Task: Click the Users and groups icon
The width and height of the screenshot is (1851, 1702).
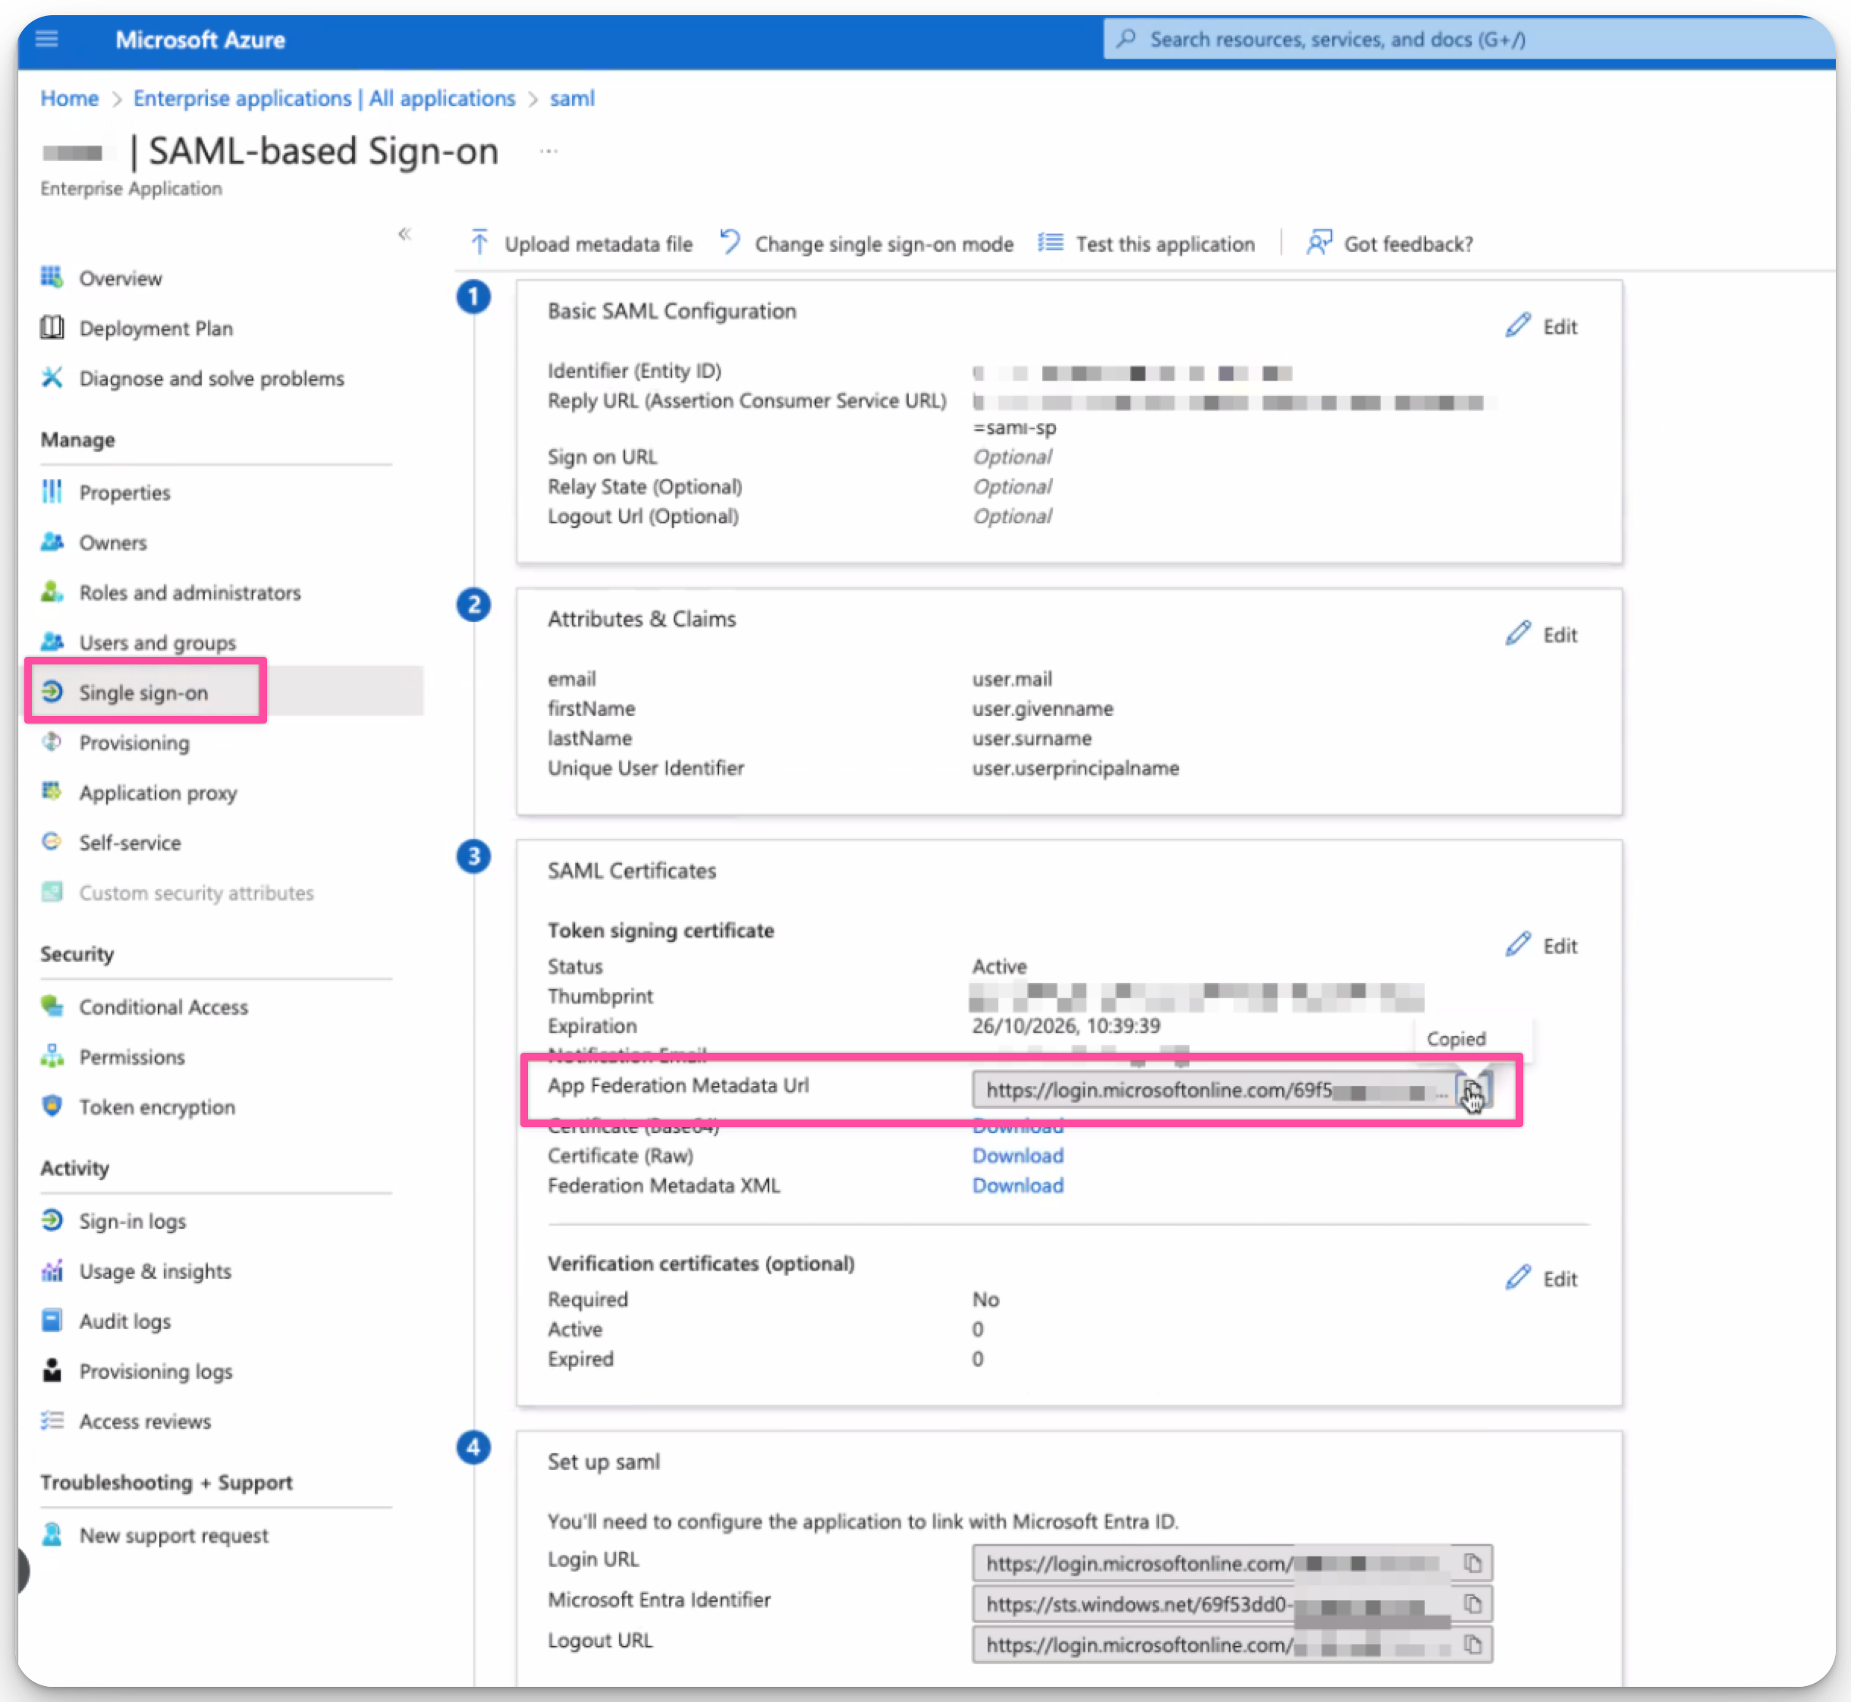Action: (52, 641)
